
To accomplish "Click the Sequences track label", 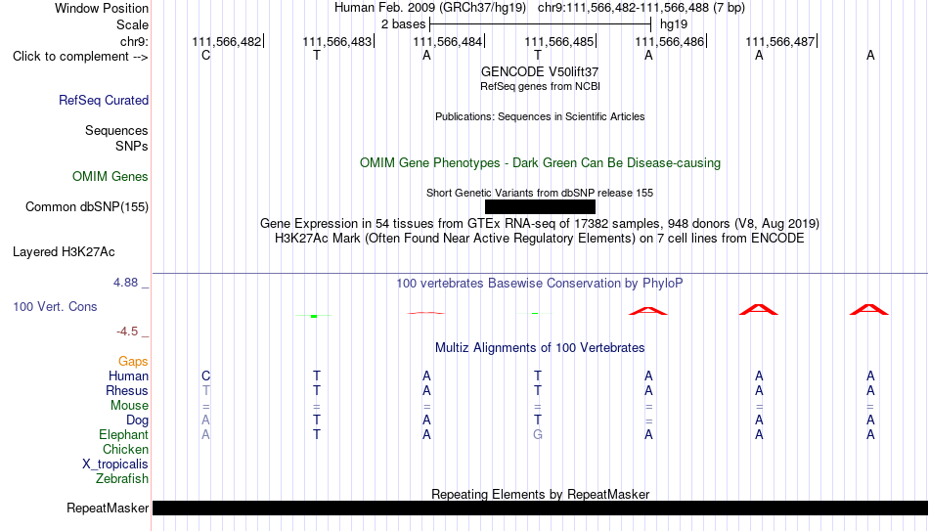I will 116,130.
